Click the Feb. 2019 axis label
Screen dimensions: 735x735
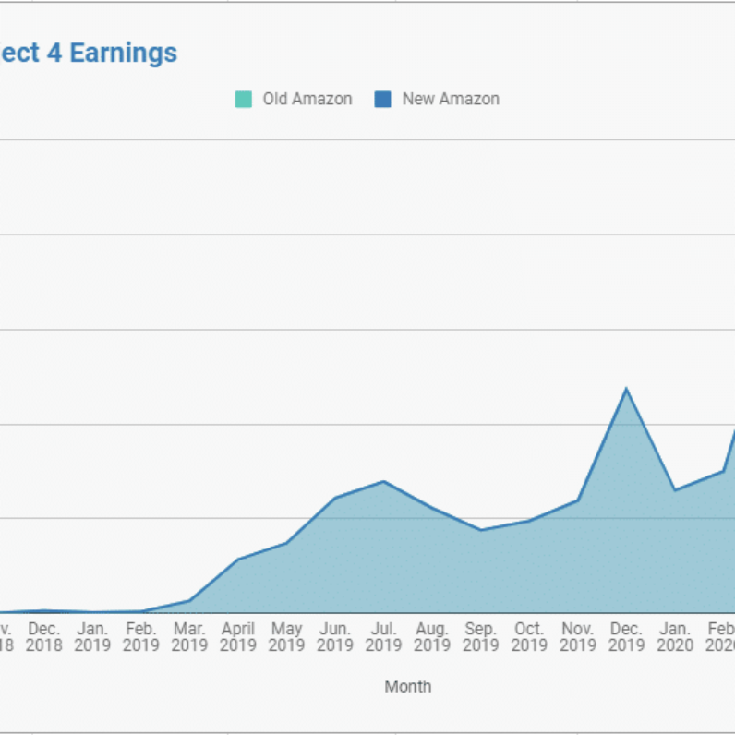point(140,637)
